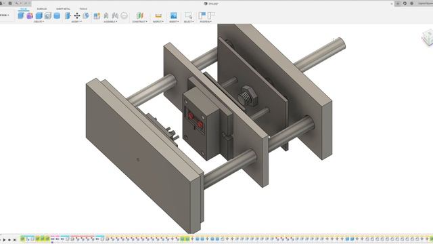
Task: Activate the Press Pull tool
Action: pos(68,16)
